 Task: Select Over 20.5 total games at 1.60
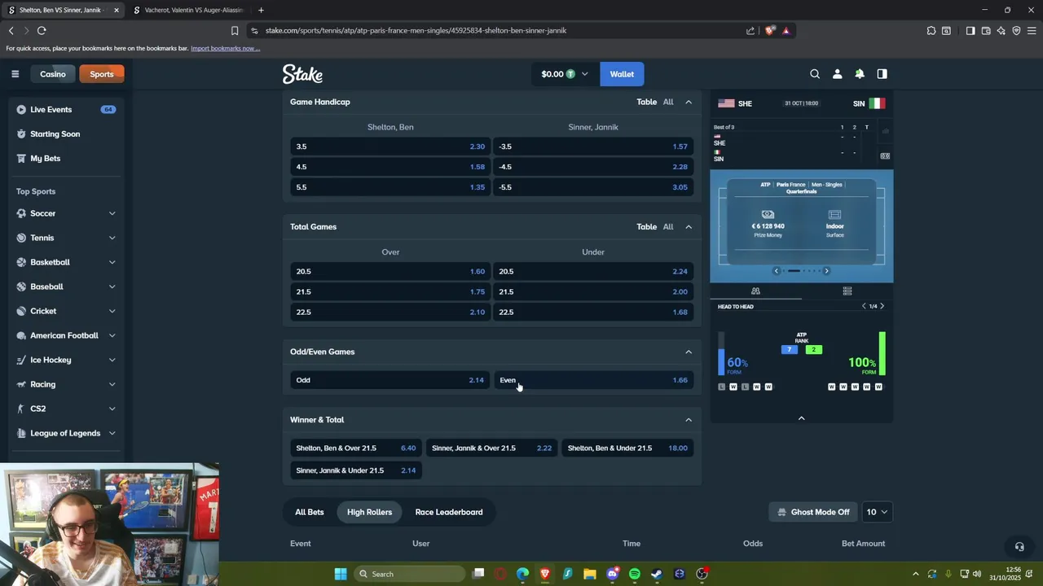pos(390,272)
